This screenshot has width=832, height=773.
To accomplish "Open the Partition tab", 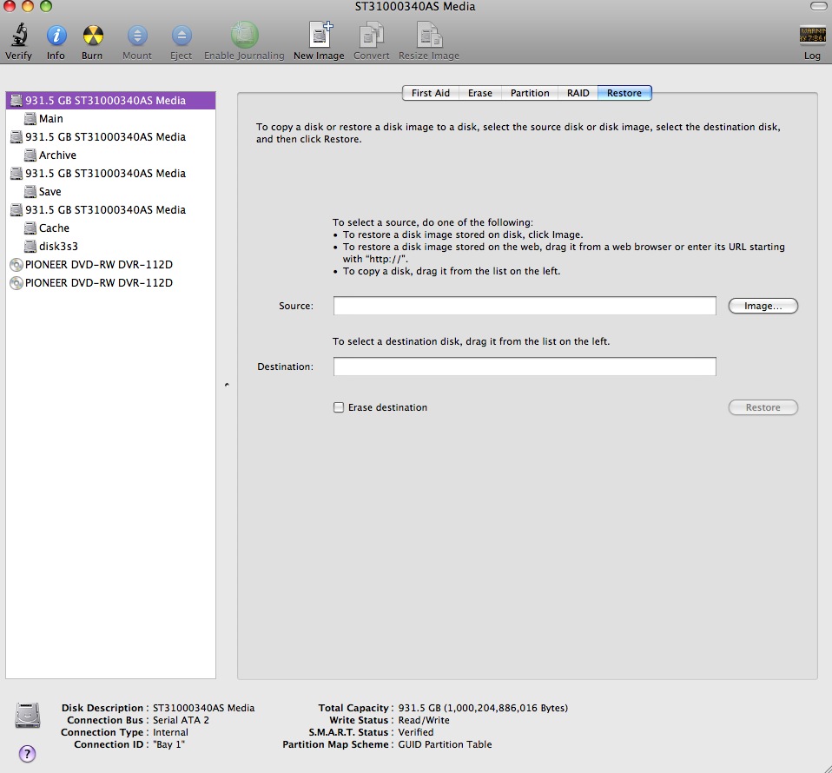I will coord(530,93).
